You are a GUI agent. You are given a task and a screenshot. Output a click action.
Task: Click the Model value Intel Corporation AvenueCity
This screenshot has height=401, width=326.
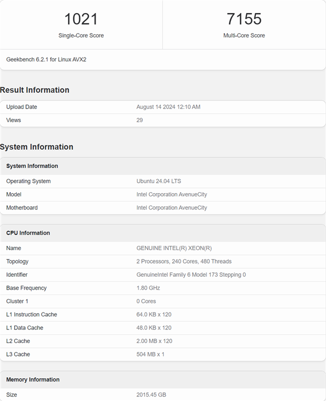point(172,194)
